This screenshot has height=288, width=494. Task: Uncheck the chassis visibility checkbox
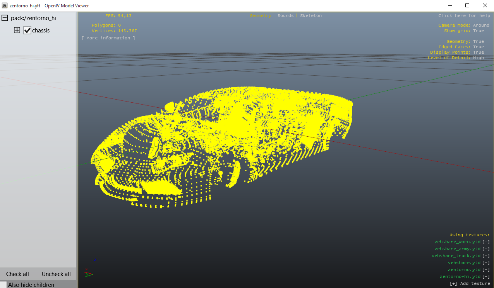27,30
